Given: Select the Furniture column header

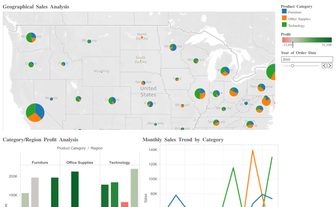Looking at the screenshot, I should click(x=40, y=162).
